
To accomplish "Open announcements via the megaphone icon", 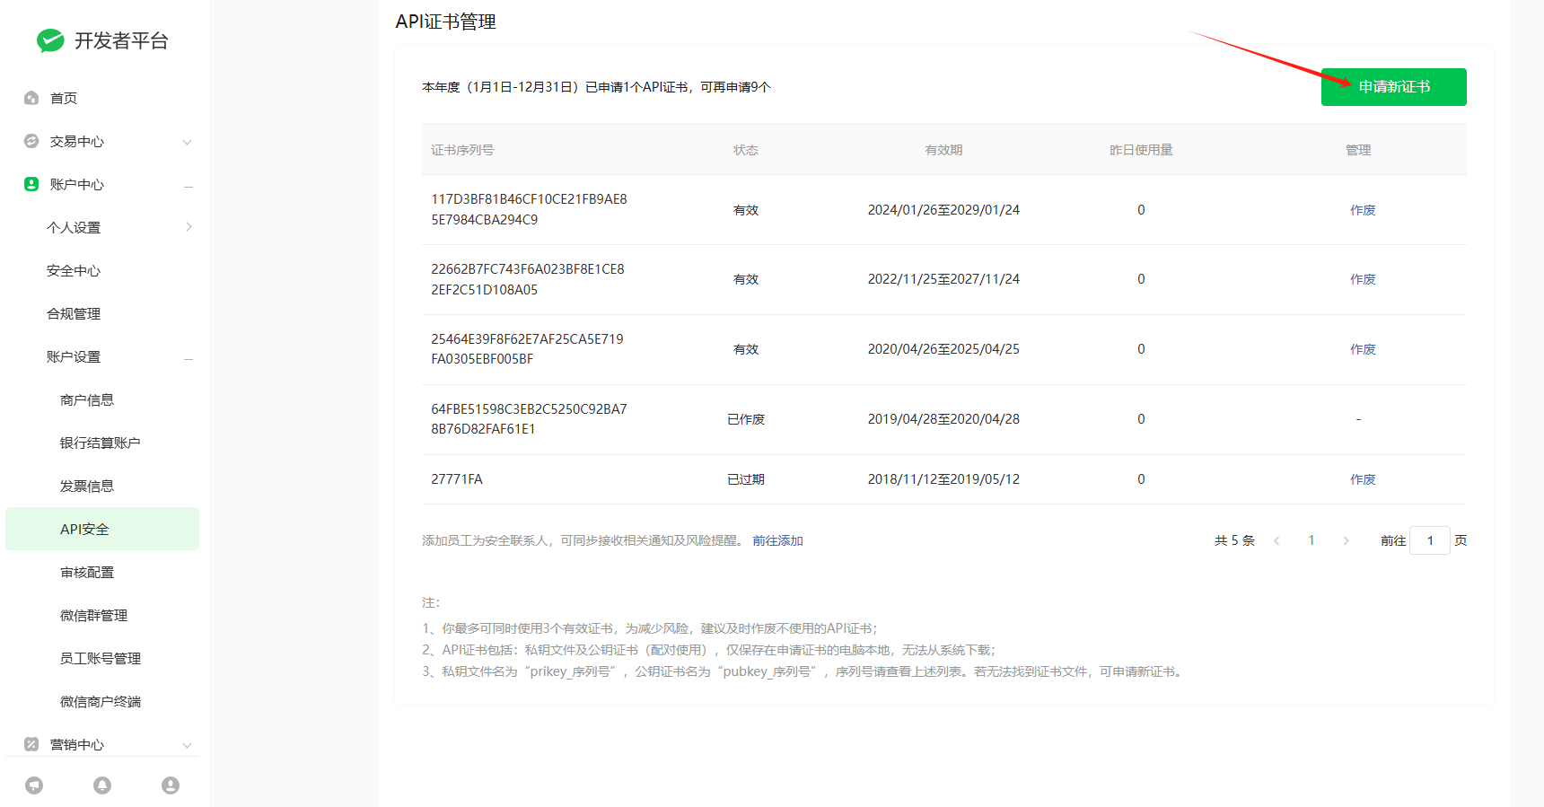I will (x=34, y=785).
